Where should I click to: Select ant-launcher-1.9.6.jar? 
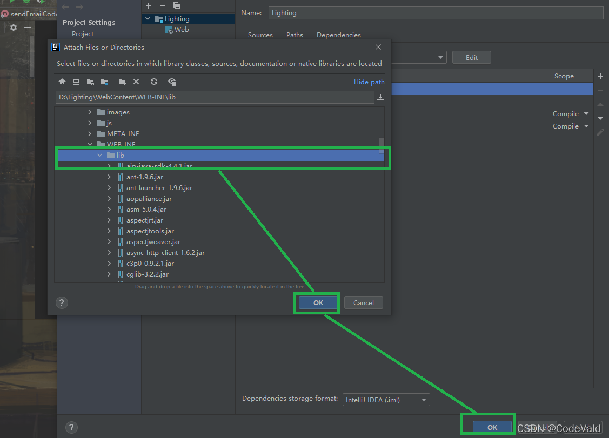159,188
